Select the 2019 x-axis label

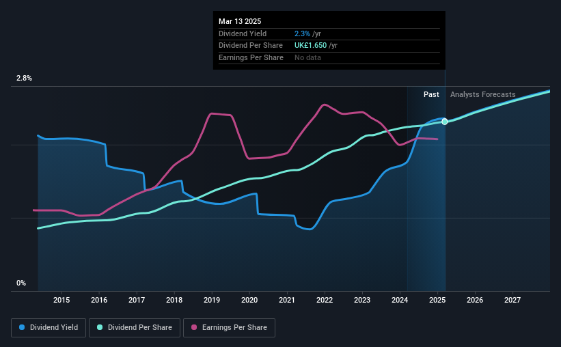[x=212, y=300]
